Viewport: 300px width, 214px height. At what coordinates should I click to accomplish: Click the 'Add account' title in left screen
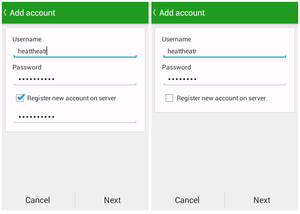click(x=32, y=13)
